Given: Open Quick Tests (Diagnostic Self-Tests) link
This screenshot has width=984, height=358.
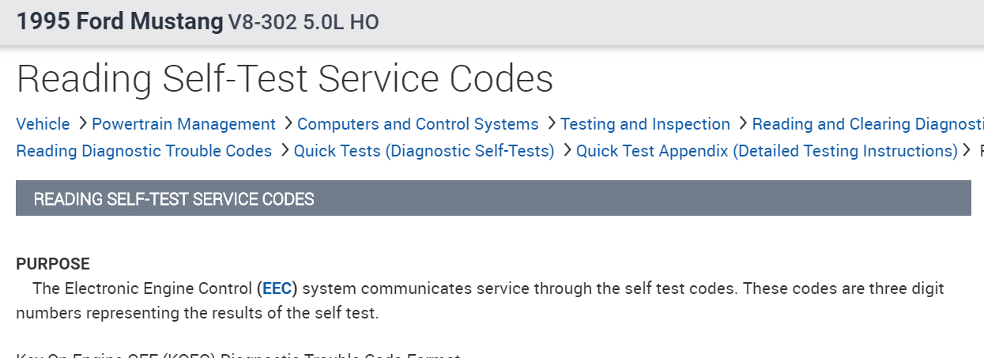Looking at the screenshot, I should [424, 150].
